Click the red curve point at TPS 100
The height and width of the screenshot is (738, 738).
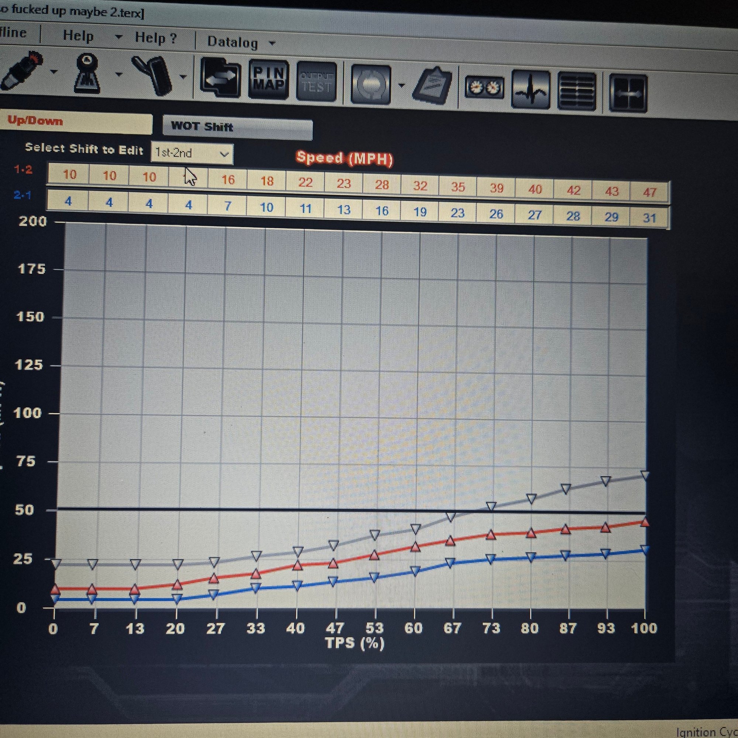pyautogui.click(x=644, y=522)
